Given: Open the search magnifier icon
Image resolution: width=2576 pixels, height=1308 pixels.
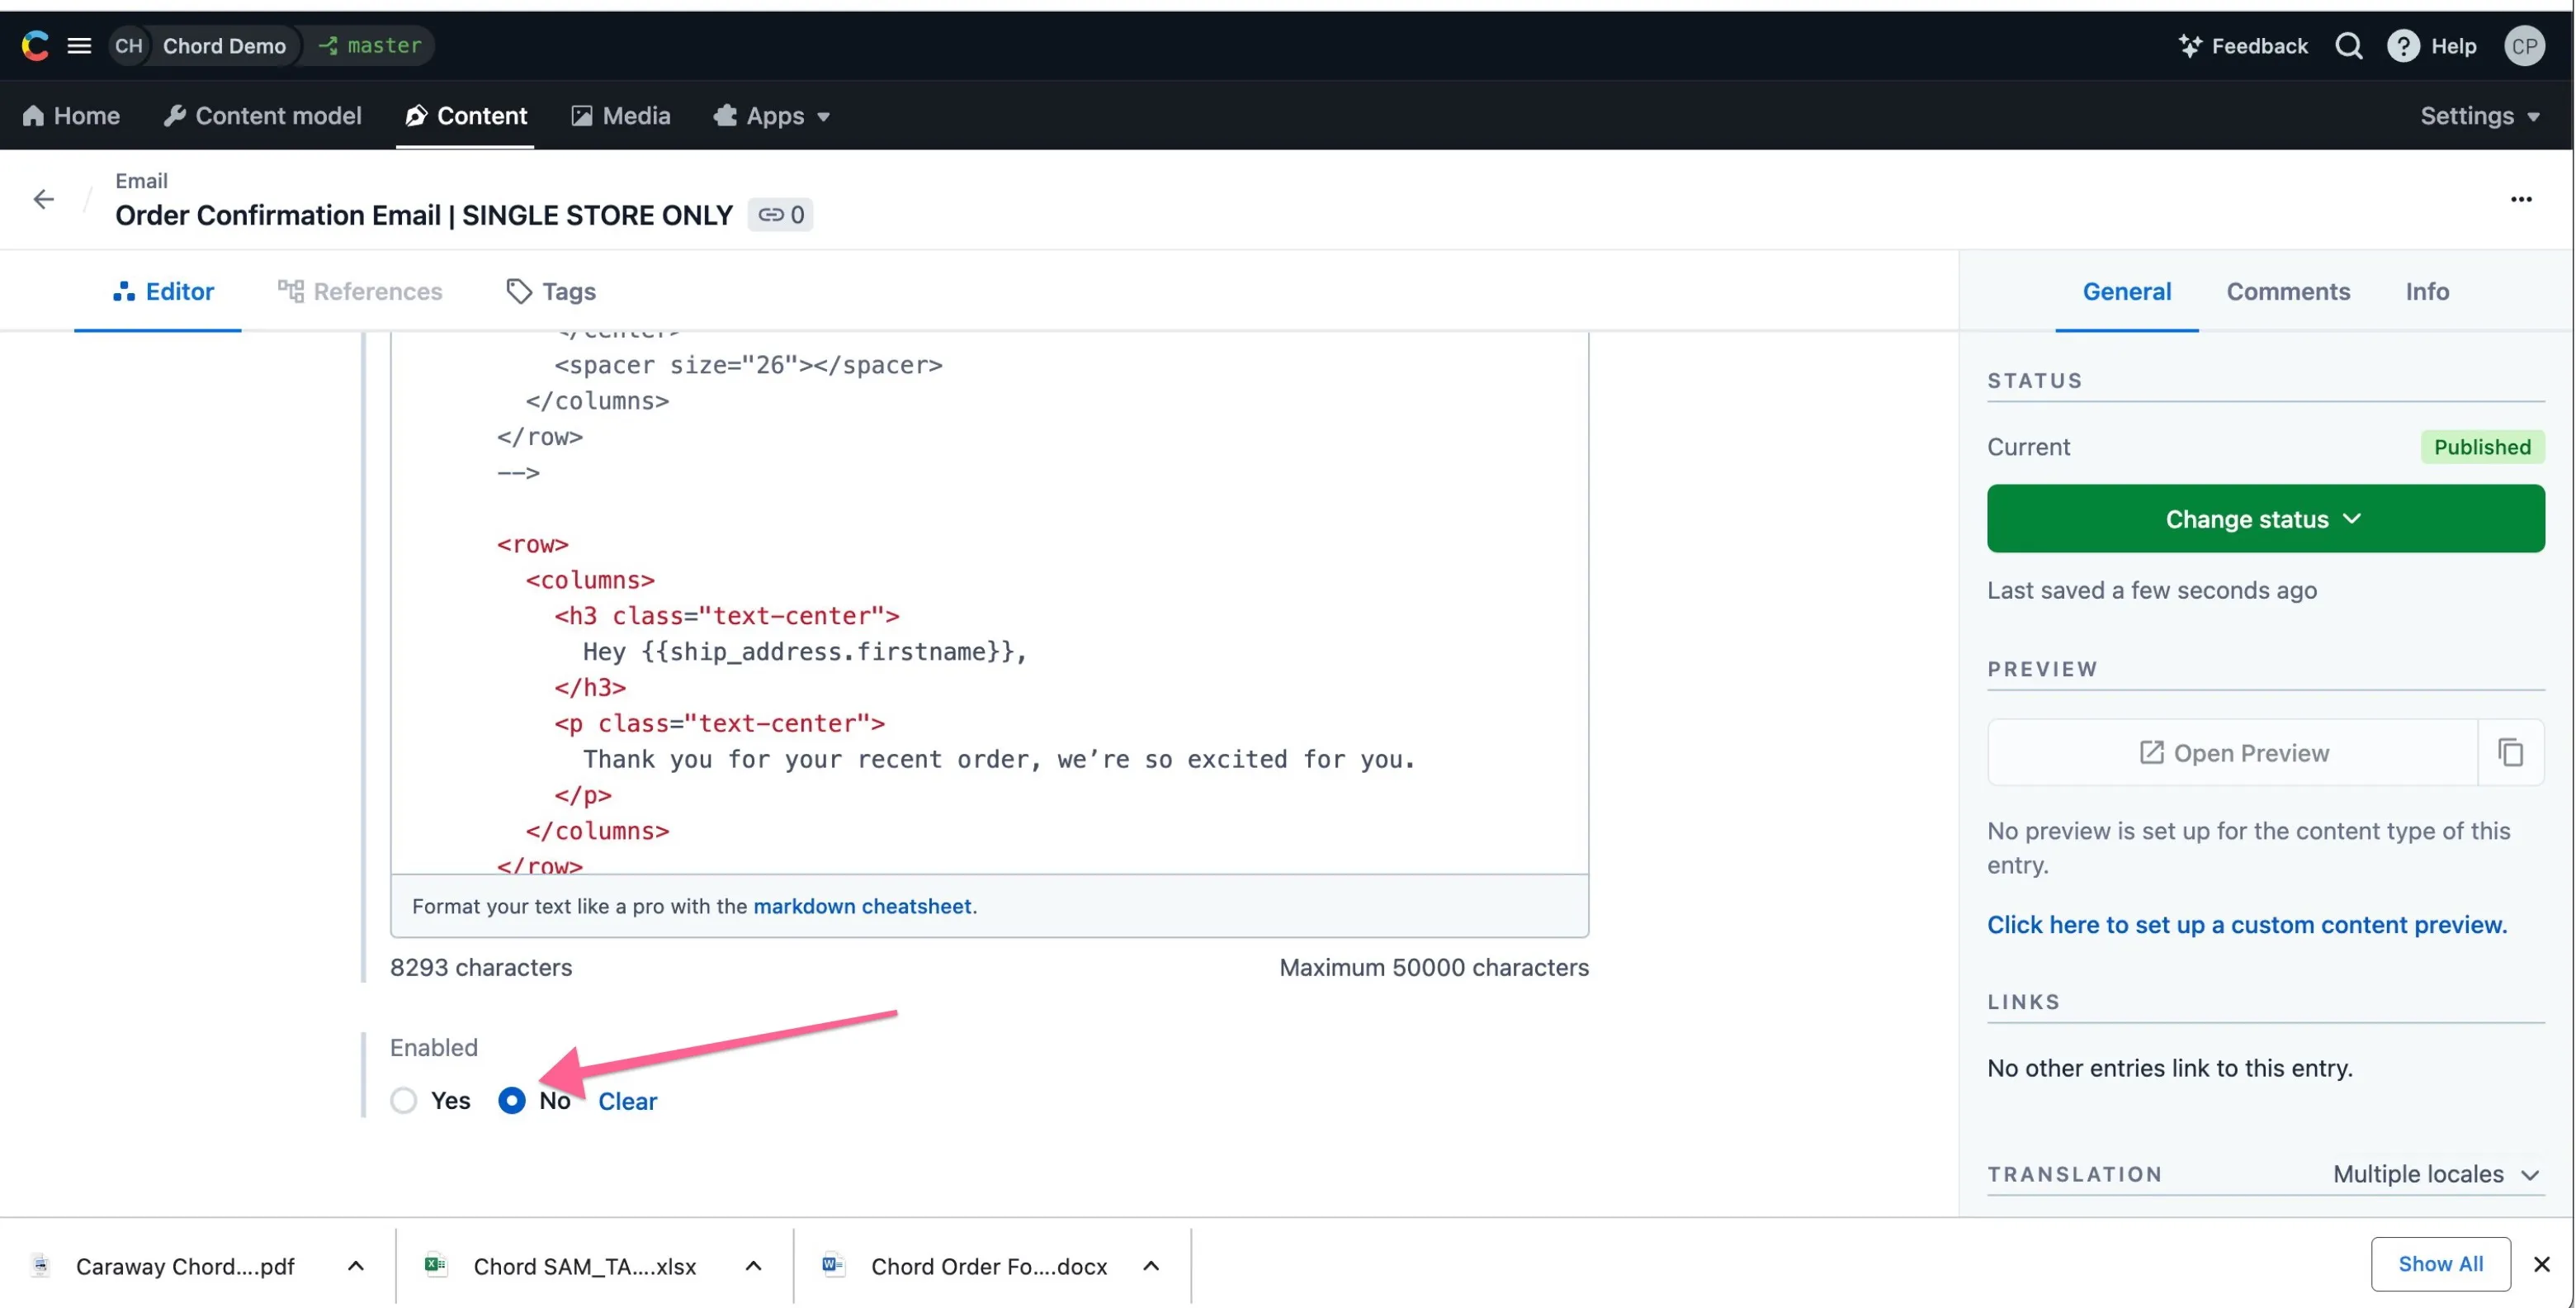Looking at the screenshot, I should click(2348, 45).
